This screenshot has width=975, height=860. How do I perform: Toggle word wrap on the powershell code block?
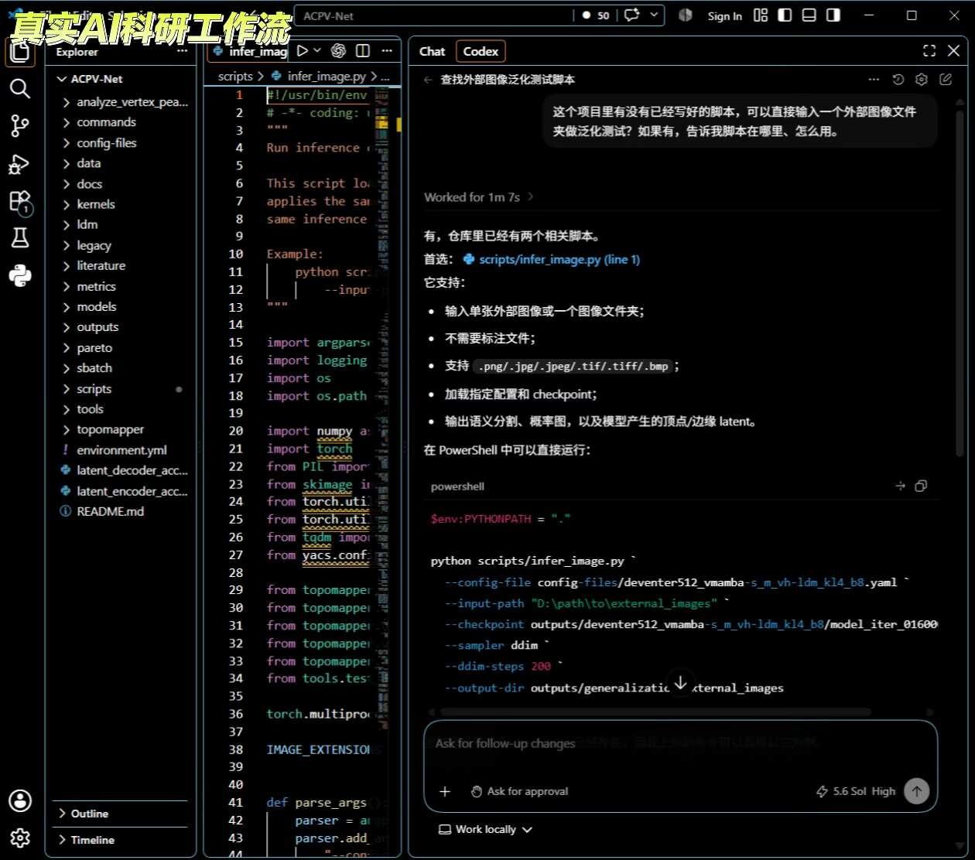[900, 486]
